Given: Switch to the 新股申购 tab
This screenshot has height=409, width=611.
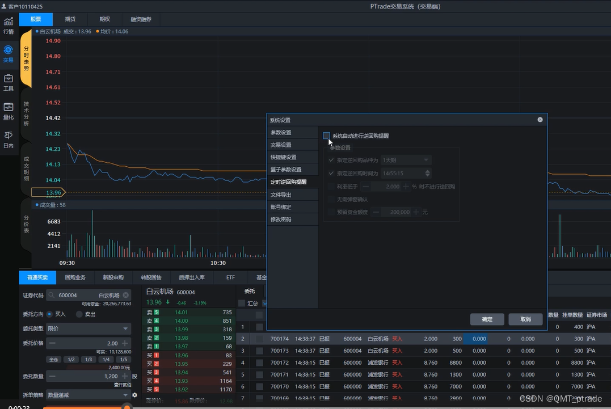Looking at the screenshot, I should pos(113,277).
